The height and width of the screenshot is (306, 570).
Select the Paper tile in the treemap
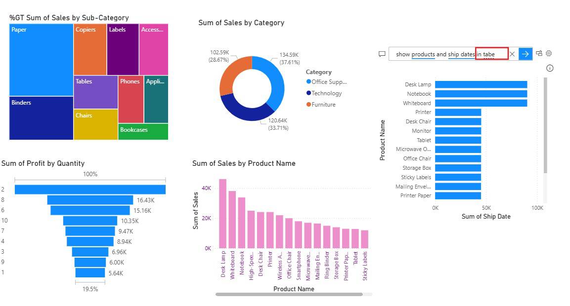tap(41, 60)
